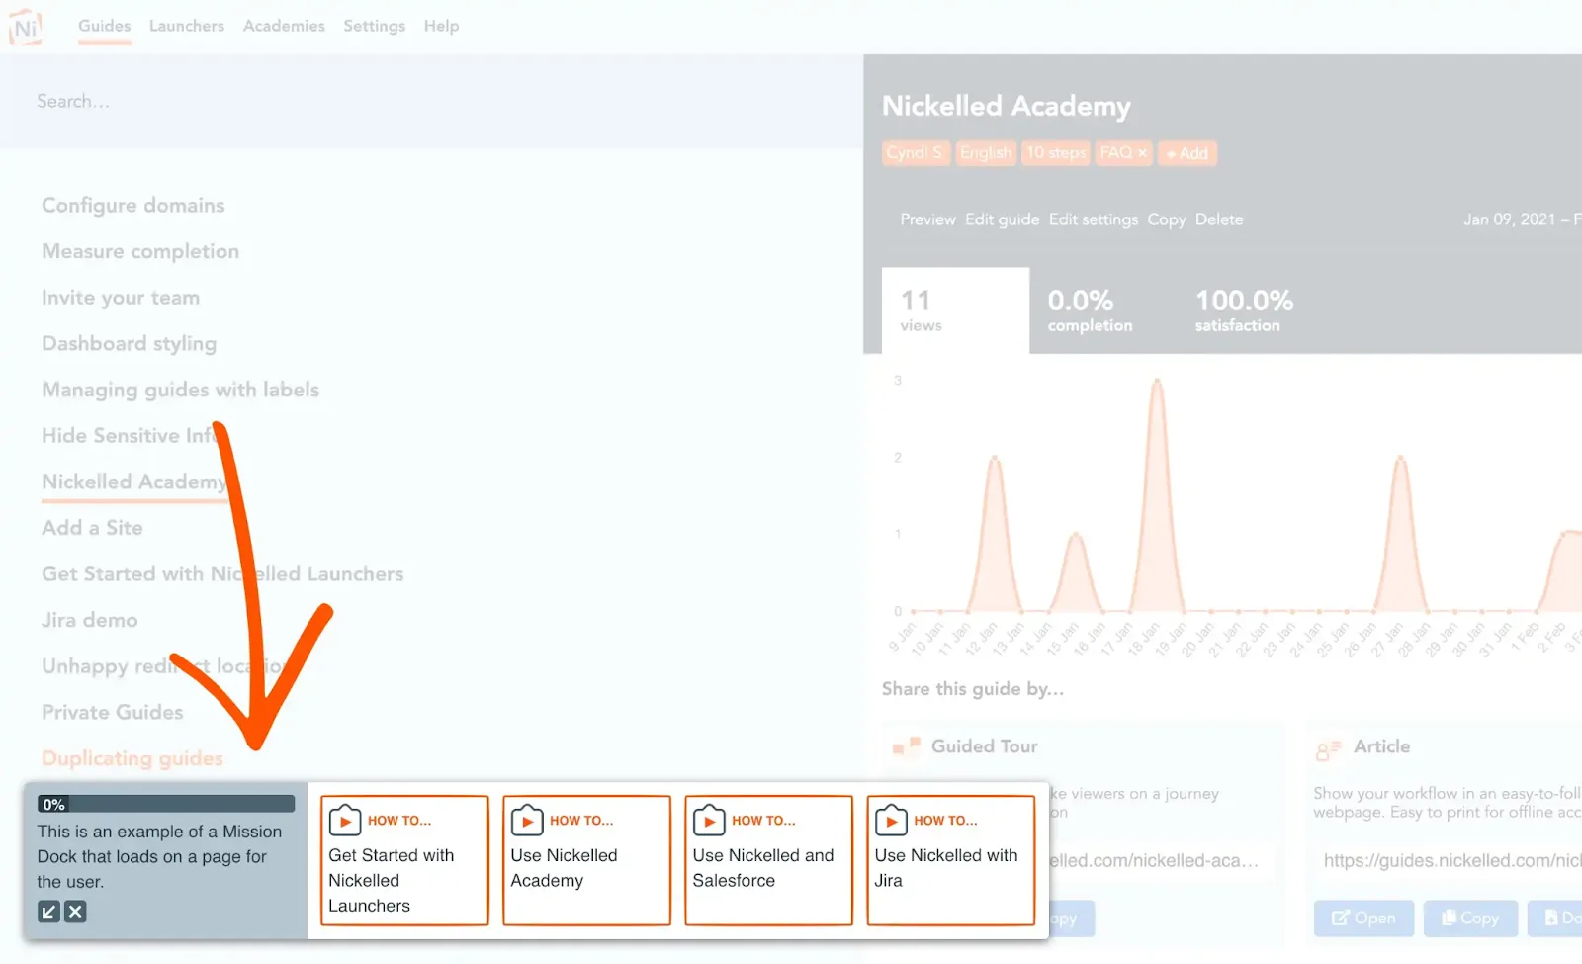
Task: Click the Nickelled logo icon
Action: [x=26, y=28]
